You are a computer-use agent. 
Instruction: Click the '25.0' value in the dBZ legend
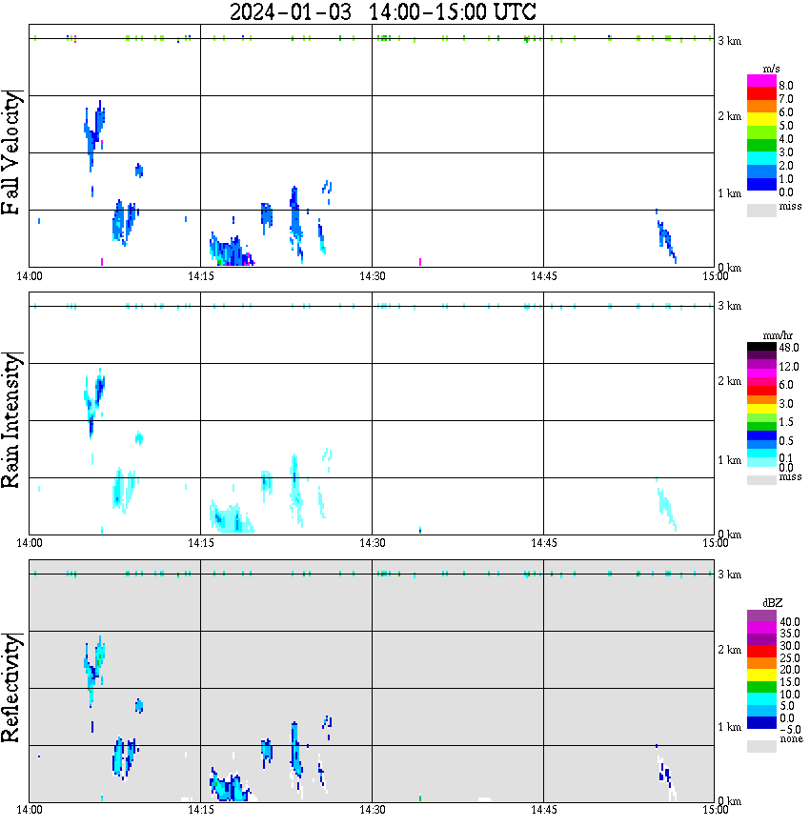pos(790,657)
